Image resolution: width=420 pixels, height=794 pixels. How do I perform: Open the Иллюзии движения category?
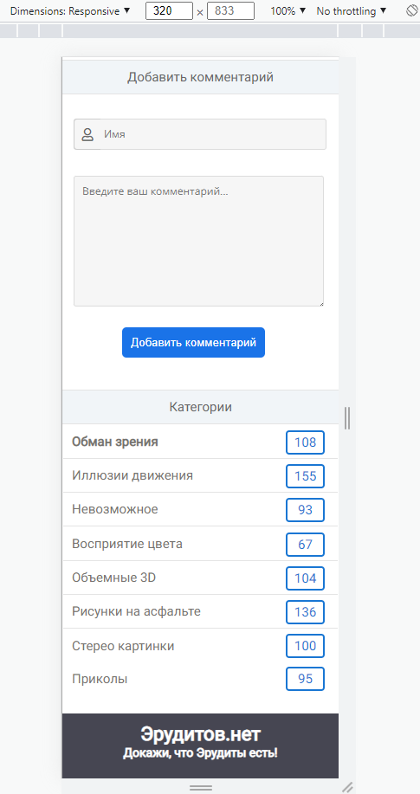click(132, 476)
